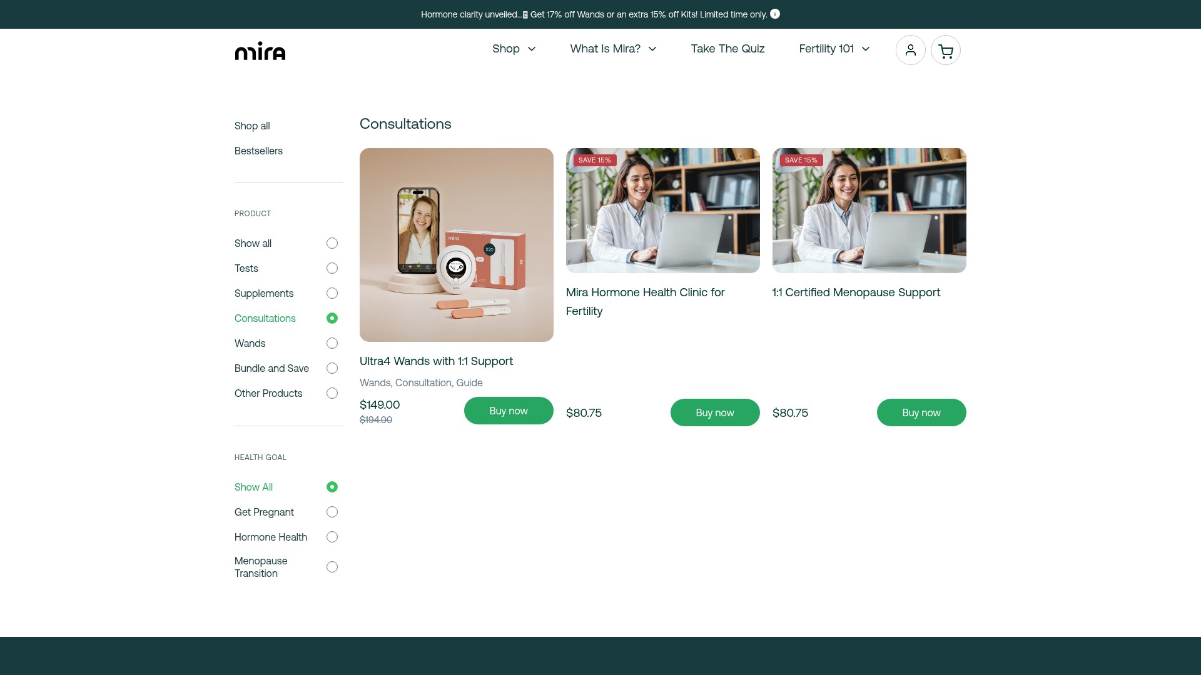Open Take The Quiz page
Screen dimensions: 1201x675
(727, 49)
